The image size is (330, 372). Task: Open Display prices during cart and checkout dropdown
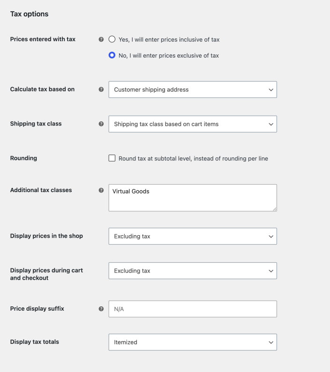(193, 271)
